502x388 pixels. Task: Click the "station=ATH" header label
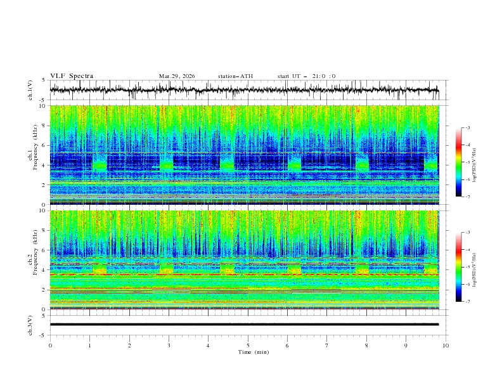[x=235, y=76]
